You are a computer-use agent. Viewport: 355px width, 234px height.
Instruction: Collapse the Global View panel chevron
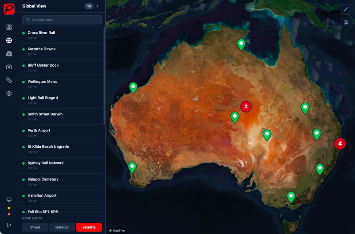tap(97, 6)
